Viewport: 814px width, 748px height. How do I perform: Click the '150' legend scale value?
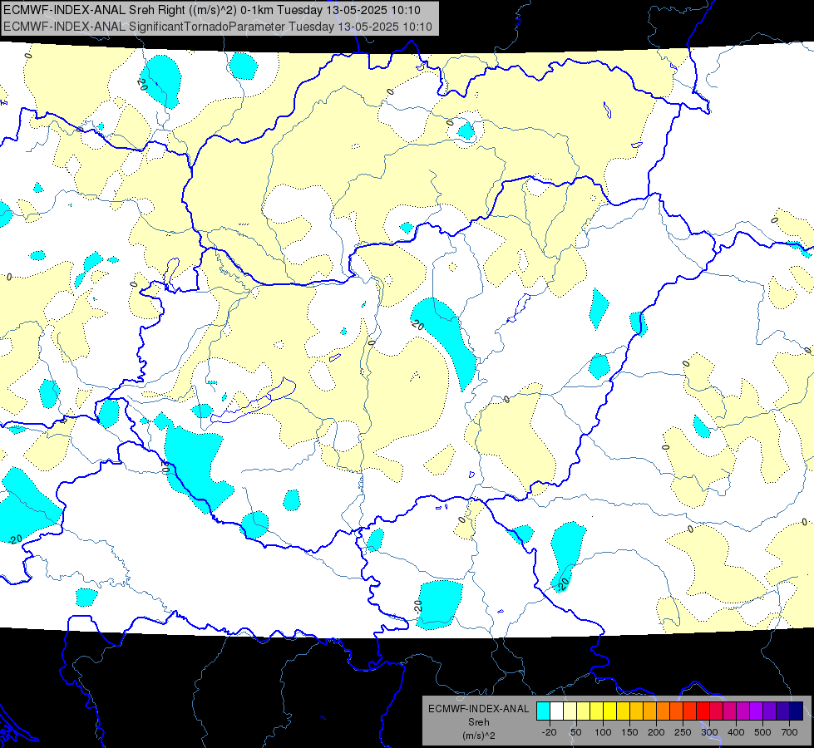coord(629,732)
